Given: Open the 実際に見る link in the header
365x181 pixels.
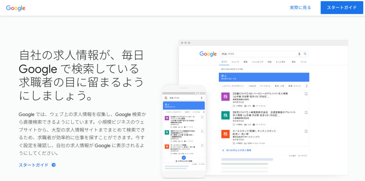Looking at the screenshot, I should tap(300, 7).
